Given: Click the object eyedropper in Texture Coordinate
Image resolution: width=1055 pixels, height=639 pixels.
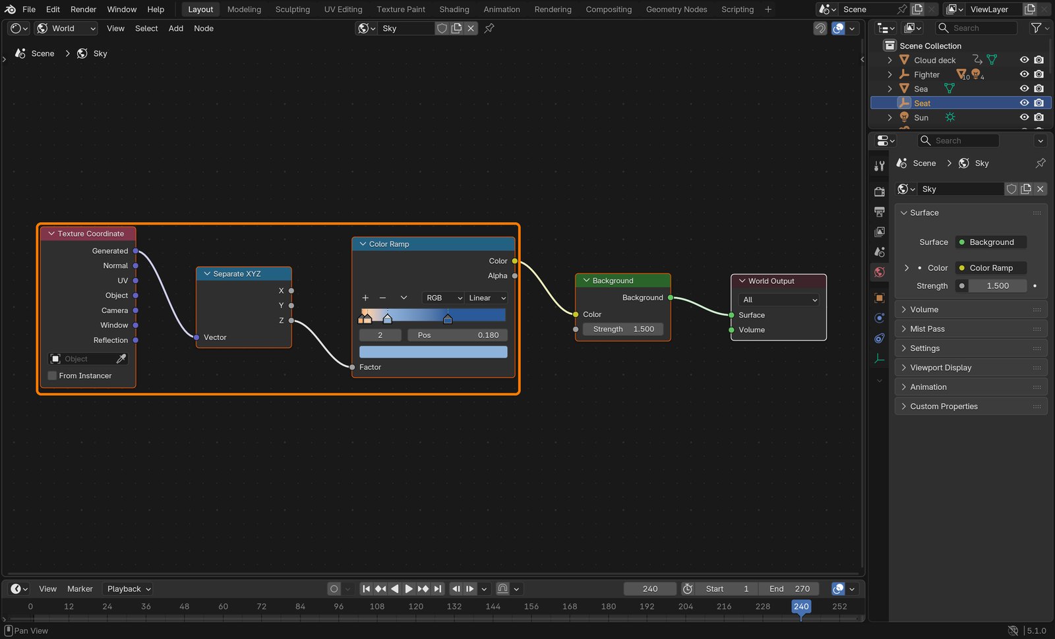Looking at the screenshot, I should coord(121,358).
